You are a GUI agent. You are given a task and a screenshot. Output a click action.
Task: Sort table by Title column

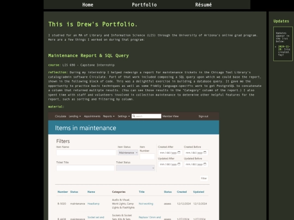pos(142,192)
